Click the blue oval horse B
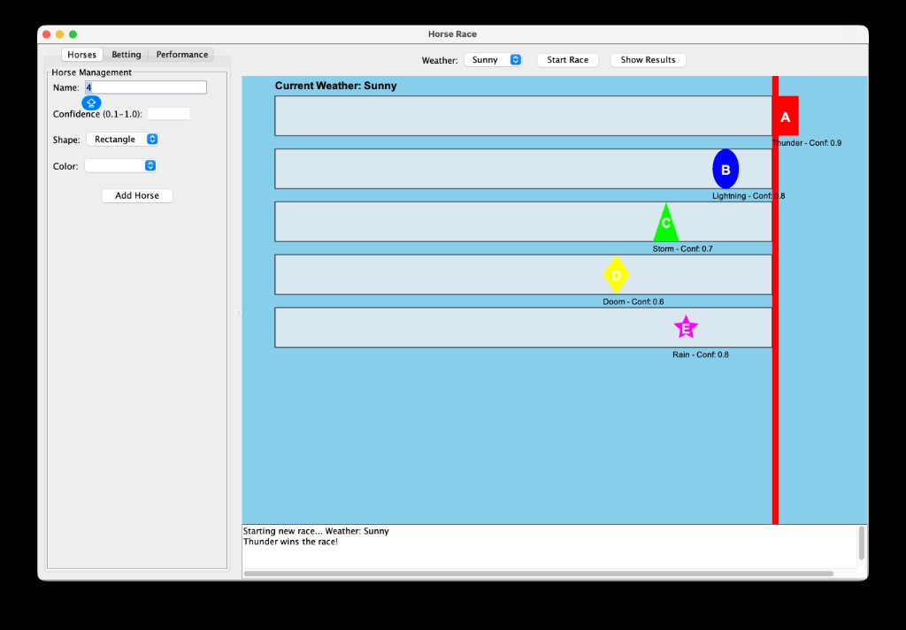Image resolution: width=906 pixels, height=630 pixels. 726,169
